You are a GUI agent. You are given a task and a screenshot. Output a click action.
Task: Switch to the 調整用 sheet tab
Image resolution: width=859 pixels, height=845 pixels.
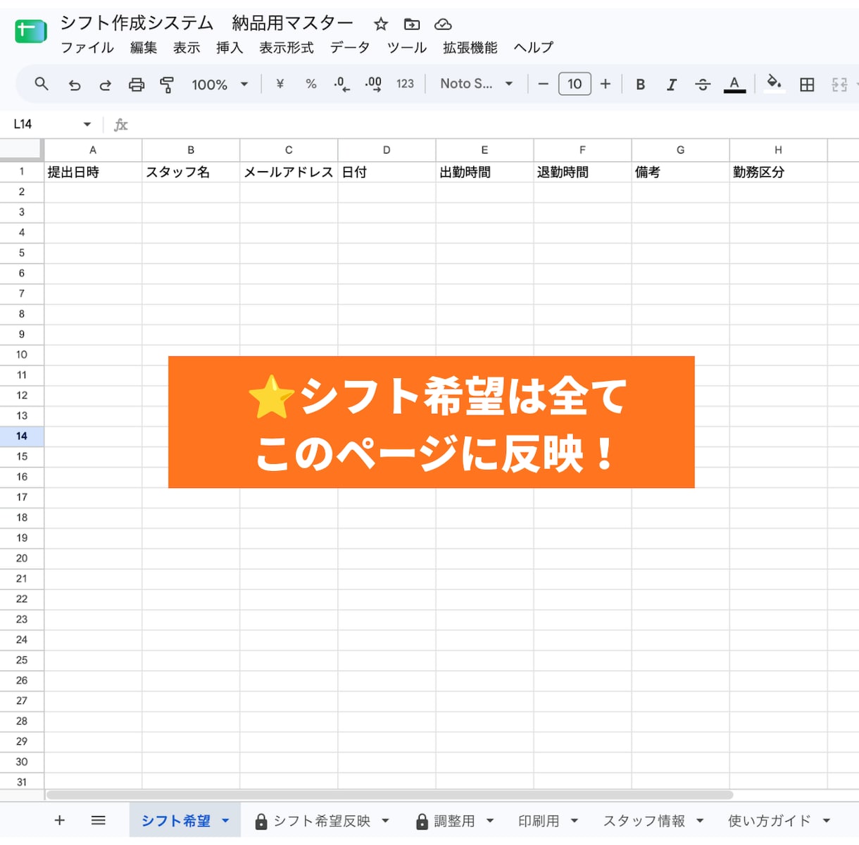click(454, 821)
